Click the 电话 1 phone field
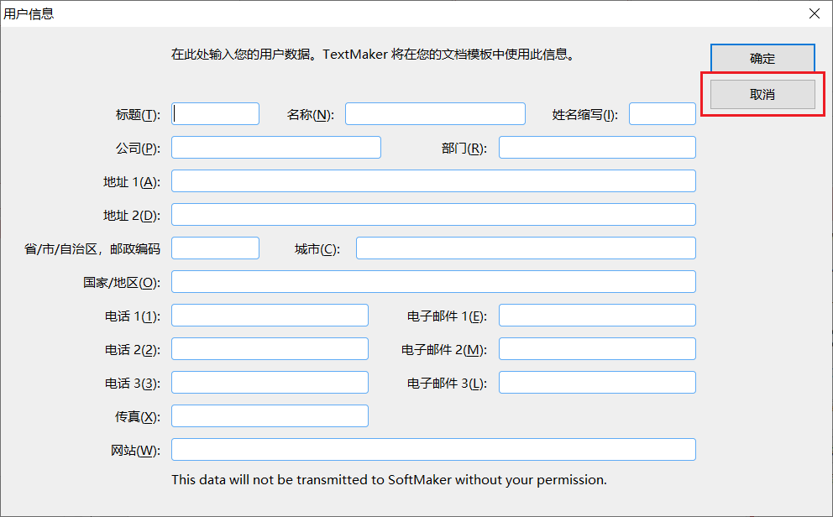This screenshot has width=833, height=517. 270,315
